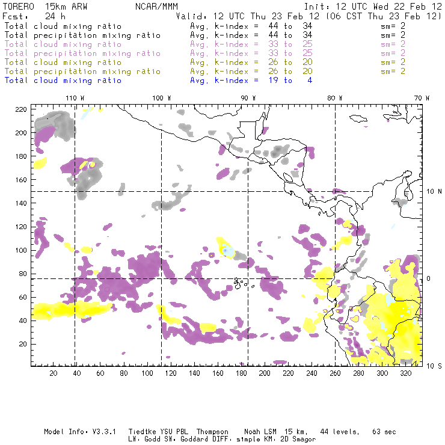
Task: Click the blue "Avg. k-index = 19 to 4" text
Action: (x=251, y=81)
